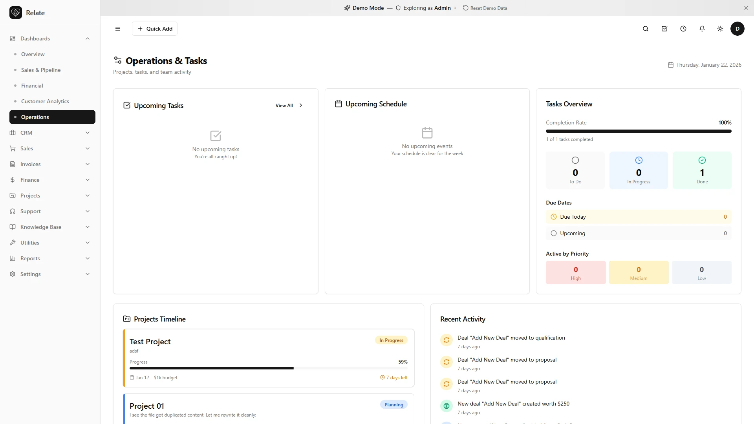Click the Done count tile

[x=702, y=170]
